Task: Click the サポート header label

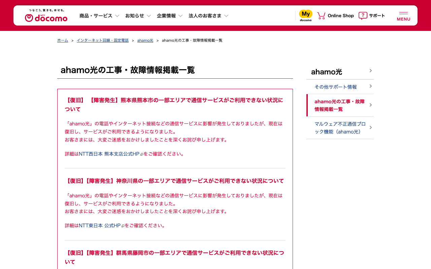Action: (x=377, y=15)
